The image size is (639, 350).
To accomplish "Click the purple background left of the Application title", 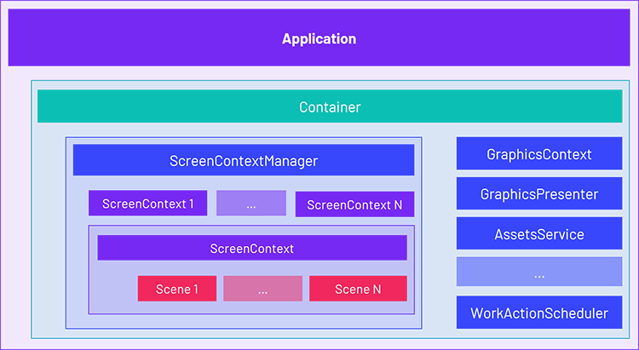I will click(x=128, y=39).
